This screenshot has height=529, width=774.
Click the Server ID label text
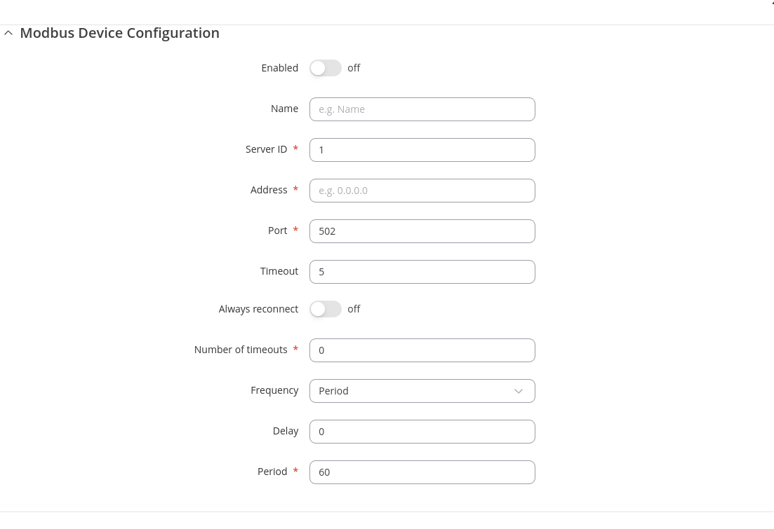[x=266, y=149]
